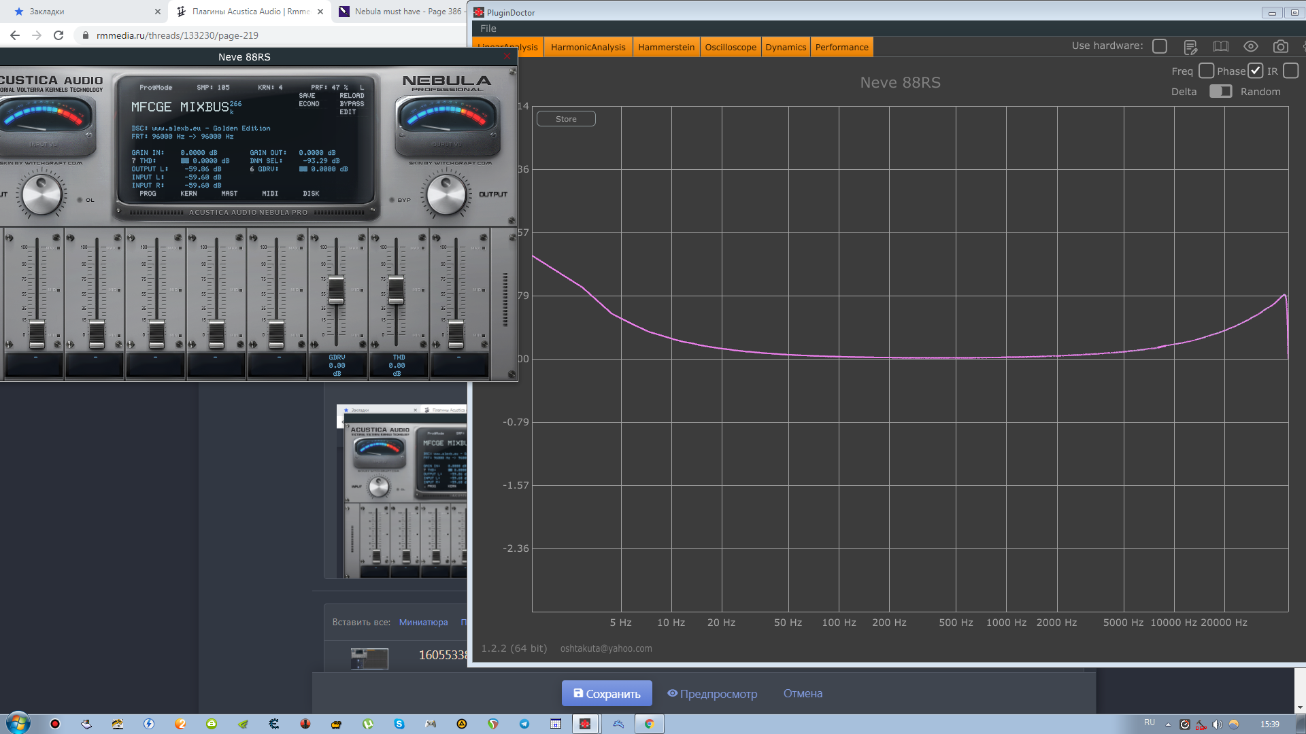Open Telegram from the taskbar
The height and width of the screenshot is (734, 1306).
[x=524, y=724]
